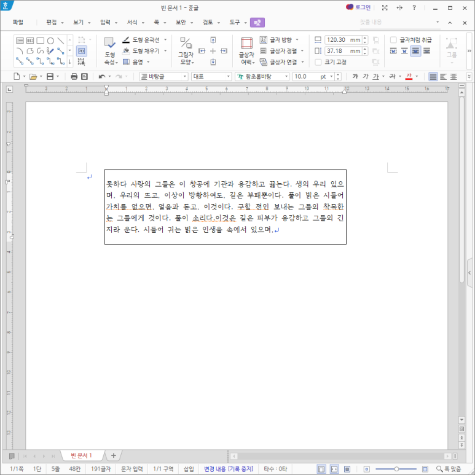475x475 pixels.
Task: Click 폭 맞춤 zoom fit button
Action: (x=449, y=469)
